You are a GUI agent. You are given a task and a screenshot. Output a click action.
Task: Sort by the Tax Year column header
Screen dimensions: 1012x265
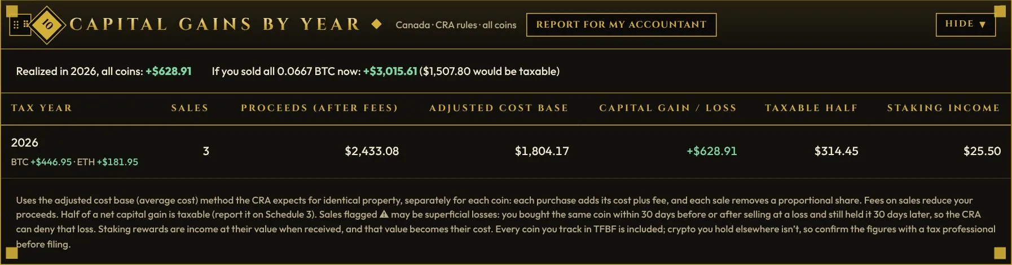point(42,108)
